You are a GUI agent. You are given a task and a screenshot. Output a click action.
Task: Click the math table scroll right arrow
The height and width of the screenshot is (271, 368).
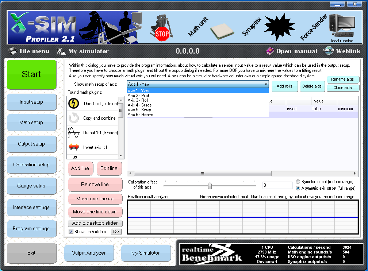354,174
